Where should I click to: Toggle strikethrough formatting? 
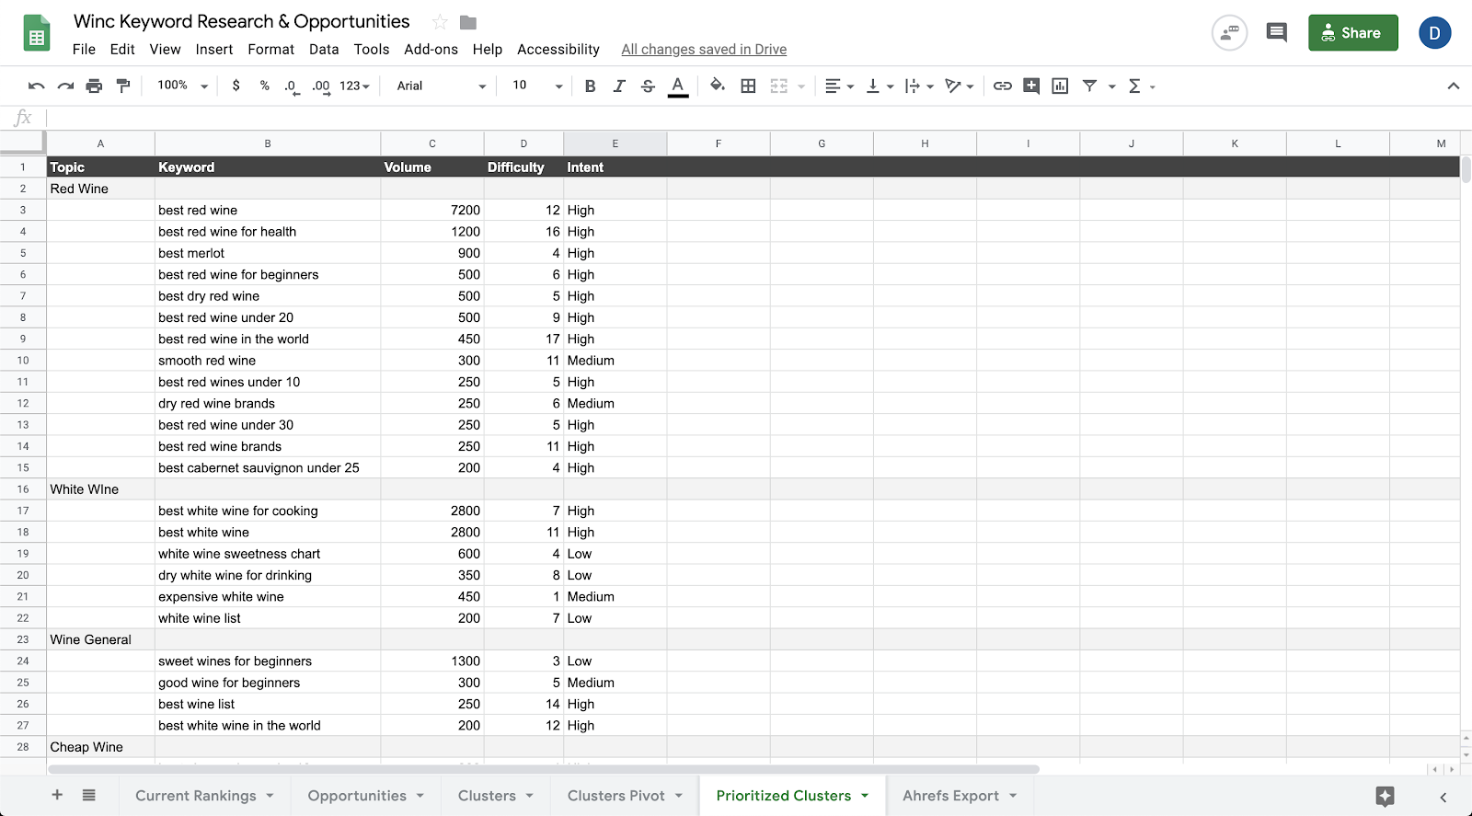[648, 86]
